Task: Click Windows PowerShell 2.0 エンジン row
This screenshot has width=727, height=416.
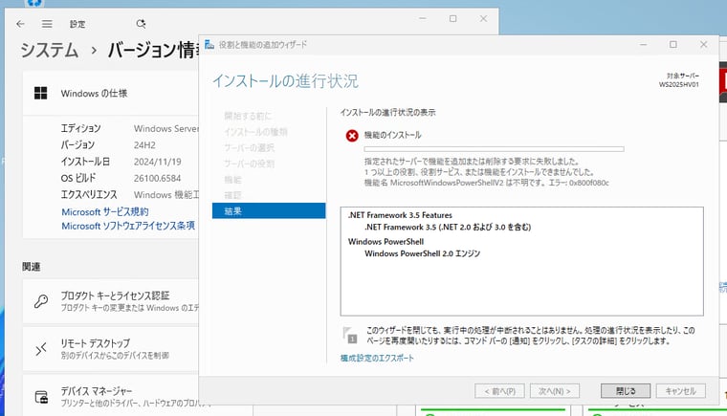Action: tap(423, 253)
